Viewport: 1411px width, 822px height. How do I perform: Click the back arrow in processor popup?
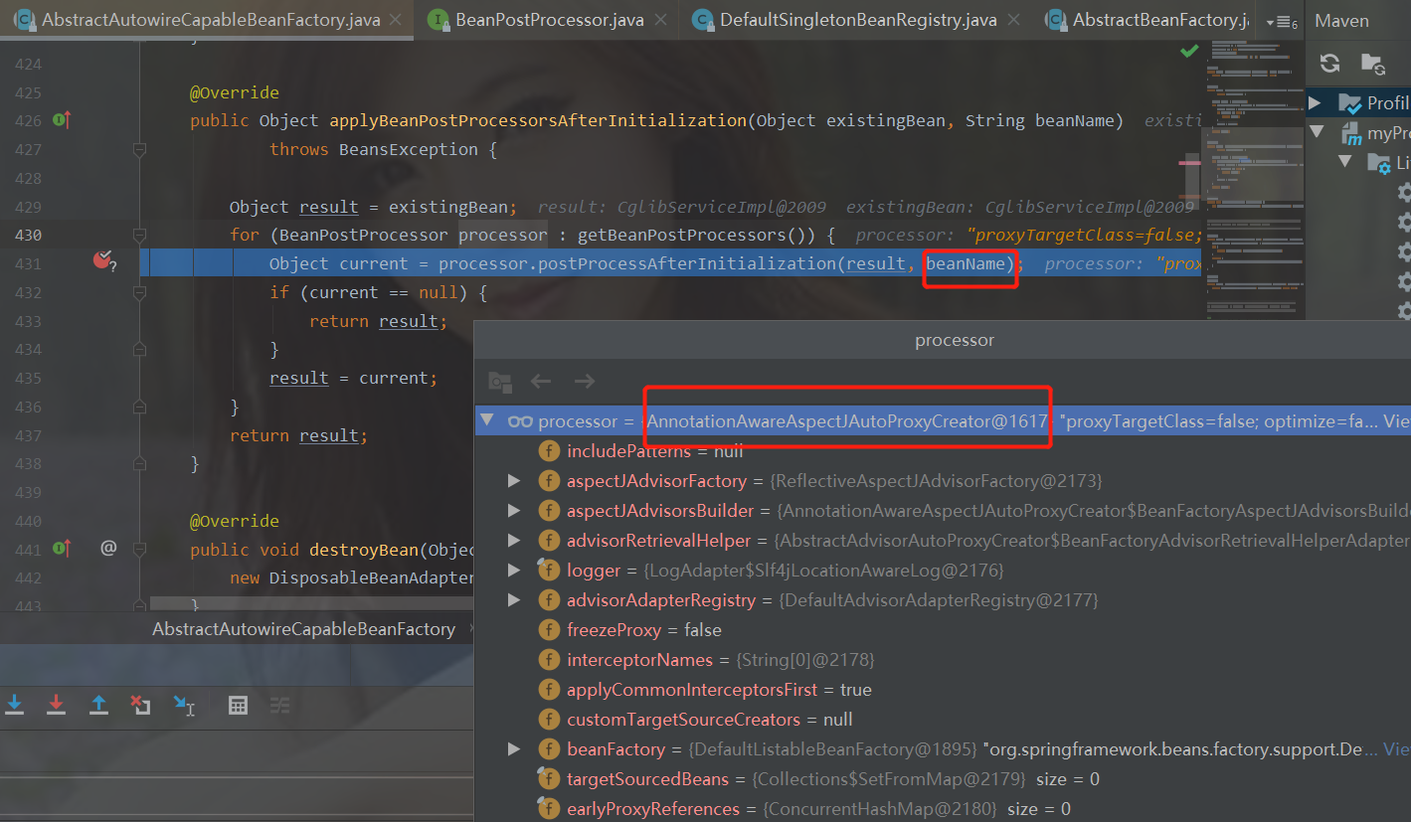click(540, 381)
